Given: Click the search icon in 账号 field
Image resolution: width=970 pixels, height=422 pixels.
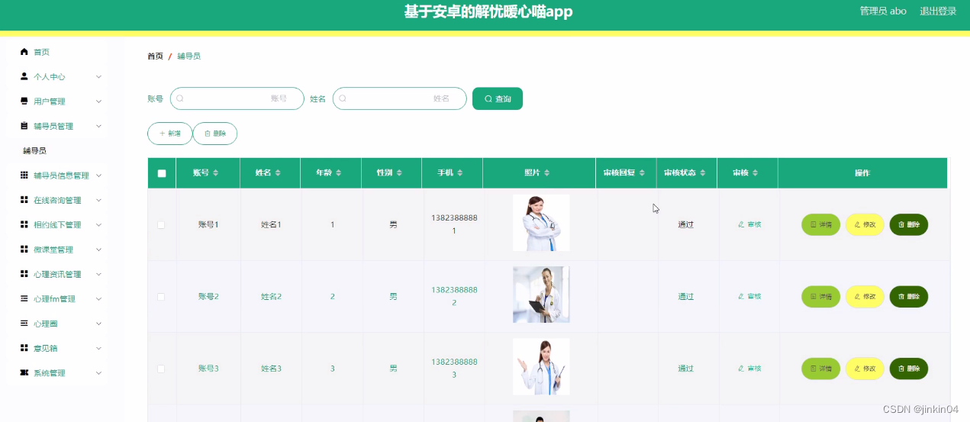Looking at the screenshot, I should (180, 98).
